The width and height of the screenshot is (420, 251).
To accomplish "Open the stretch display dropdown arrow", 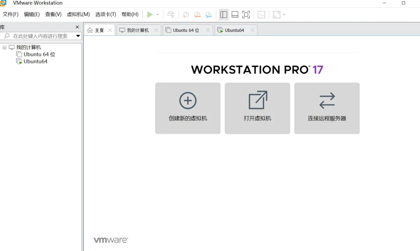I will coord(284,15).
